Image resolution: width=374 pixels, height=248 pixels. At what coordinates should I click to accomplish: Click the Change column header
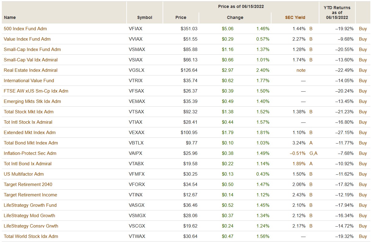235,17
